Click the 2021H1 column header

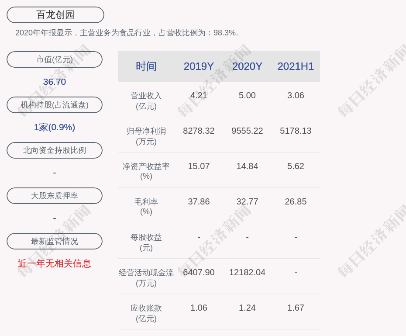[x=296, y=66]
